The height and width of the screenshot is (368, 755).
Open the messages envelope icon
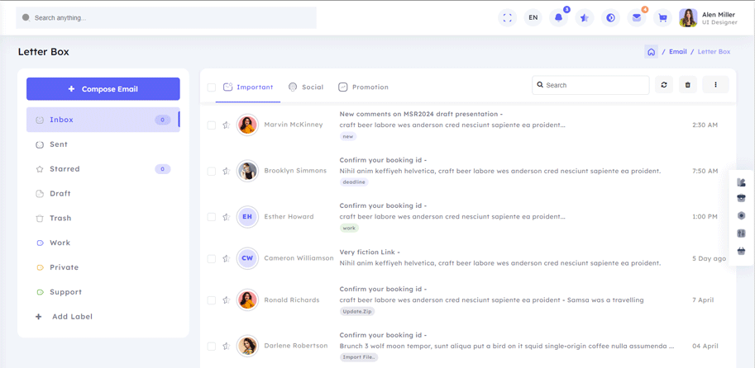636,17
